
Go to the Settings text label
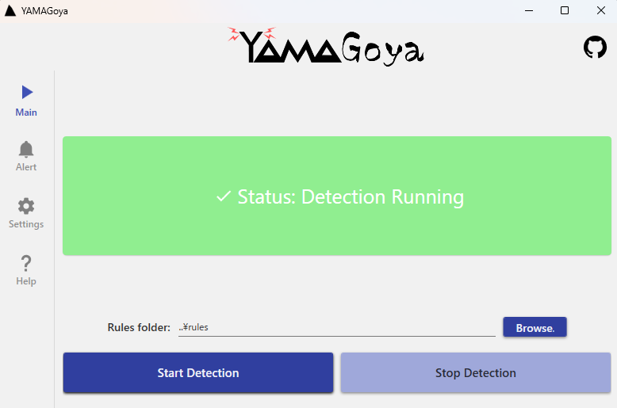pyautogui.click(x=26, y=224)
